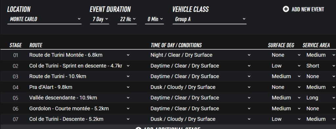Screen dimensions: 336x129
Task: Click the plus icon for Add Additional Stage
Action: click(x=138, y=129)
